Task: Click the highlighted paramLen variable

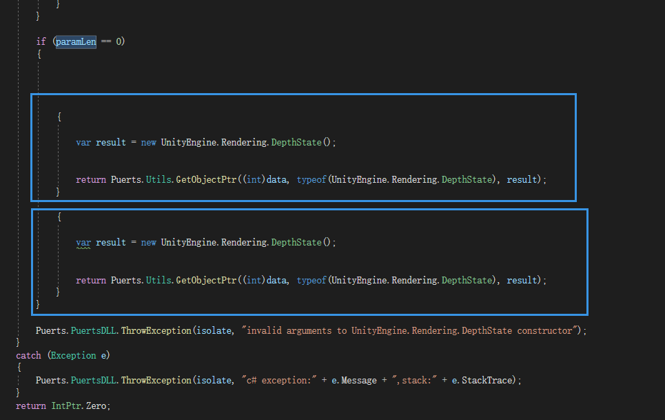Action: click(76, 41)
